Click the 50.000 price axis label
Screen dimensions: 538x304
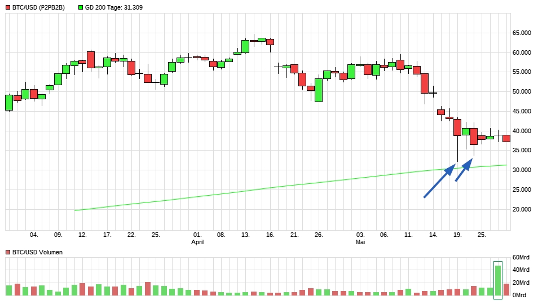point(522,91)
